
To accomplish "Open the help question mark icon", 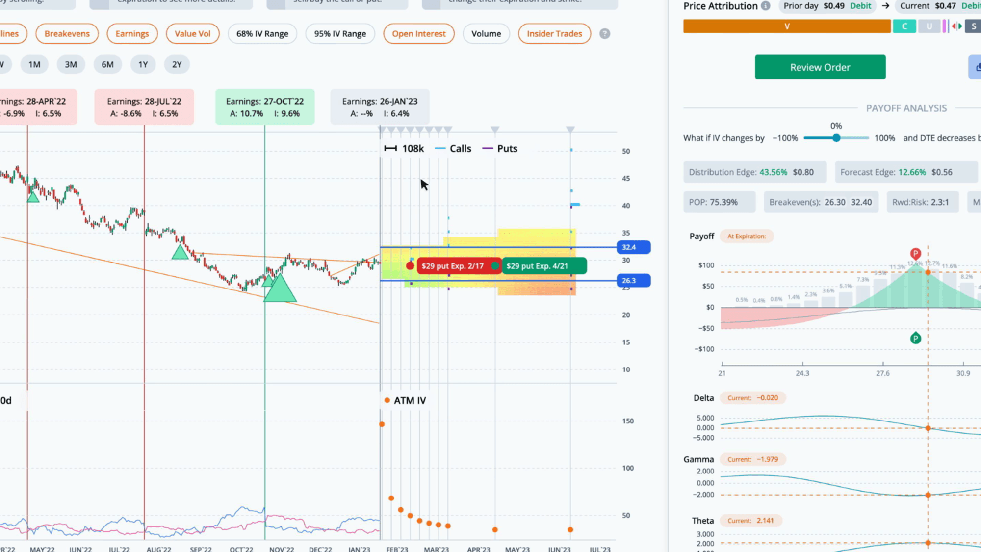I will pyautogui.click(x=605, y=34).
